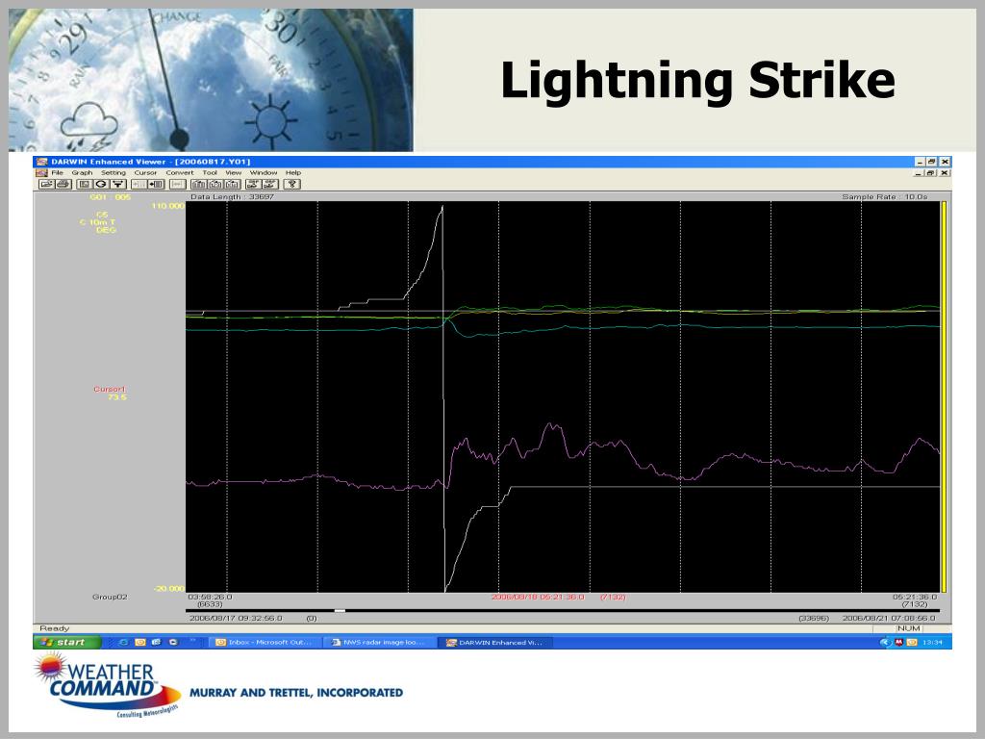Click the question mark help toolbar icon
This screenshot has width=985, height=739.
pyautogui.click(x=292, y=184)
